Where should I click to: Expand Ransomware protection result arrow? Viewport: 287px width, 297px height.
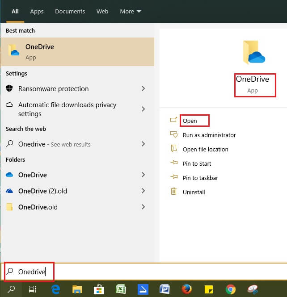pos(143,88)
